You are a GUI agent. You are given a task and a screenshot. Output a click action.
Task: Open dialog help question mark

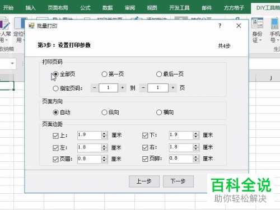(220, 26)
